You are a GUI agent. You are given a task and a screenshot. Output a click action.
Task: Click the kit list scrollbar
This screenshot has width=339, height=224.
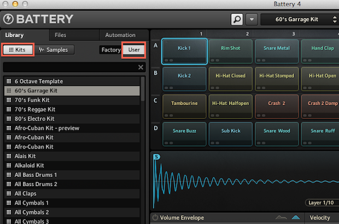(143, 89)
